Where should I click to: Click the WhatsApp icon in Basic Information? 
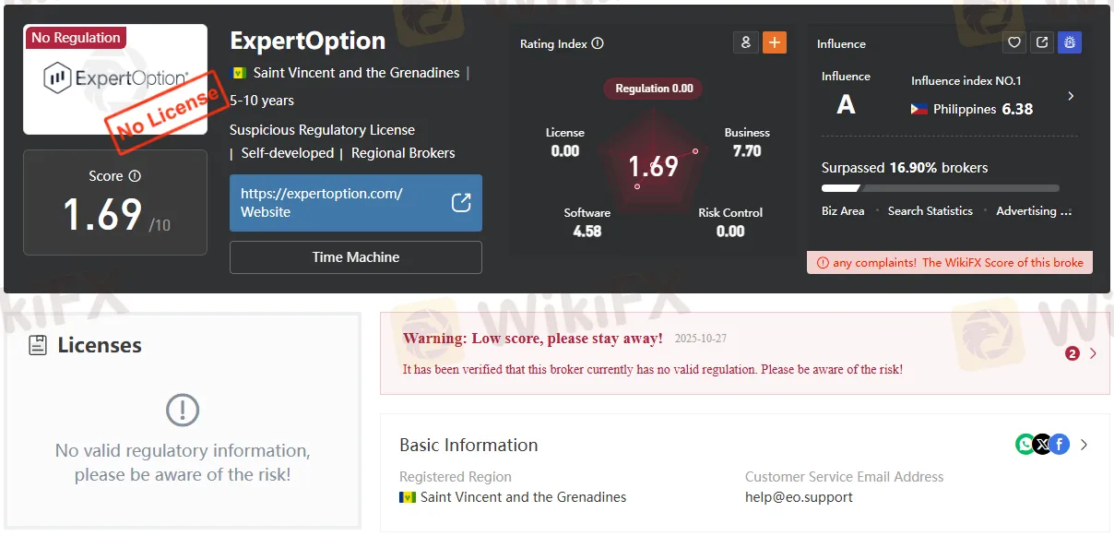(x=1025, y=445)
